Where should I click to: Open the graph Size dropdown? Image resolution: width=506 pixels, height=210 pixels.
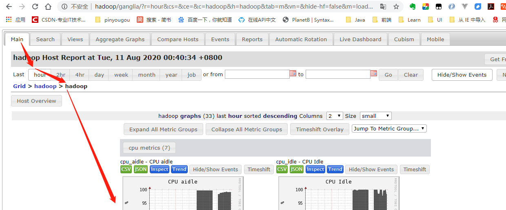click(x=376, y=116)
